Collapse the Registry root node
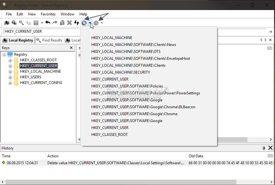The width and height of the screenshot is (275, 185). [x=4, y=55]
